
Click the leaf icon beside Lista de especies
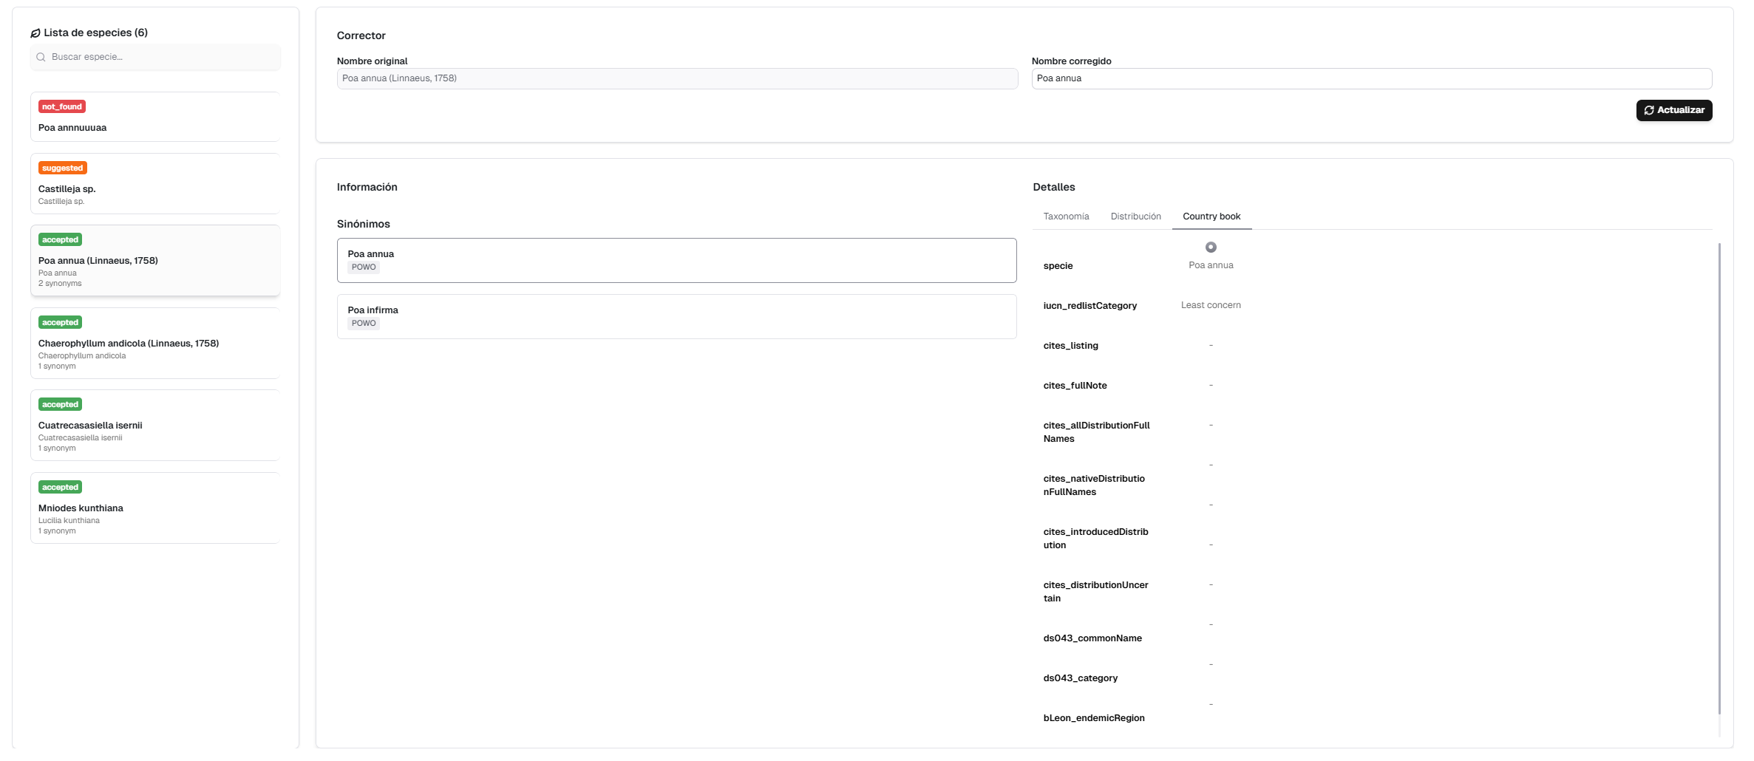pyautogui.click(x=35, y=33)
